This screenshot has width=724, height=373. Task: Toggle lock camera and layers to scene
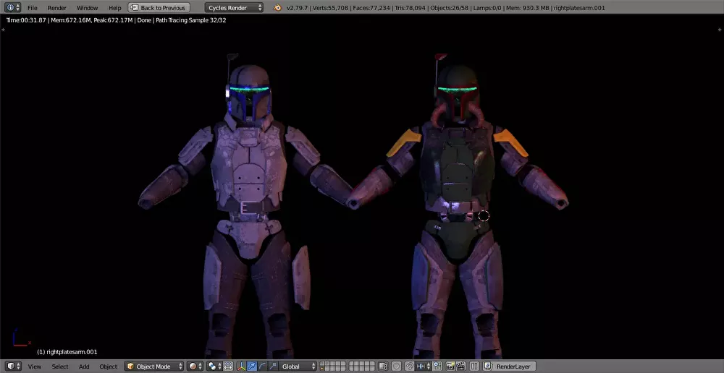[x=383, y=366]
